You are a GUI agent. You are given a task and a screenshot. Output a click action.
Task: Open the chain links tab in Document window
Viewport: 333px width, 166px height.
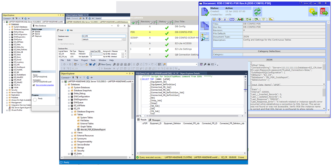[231, 19]
